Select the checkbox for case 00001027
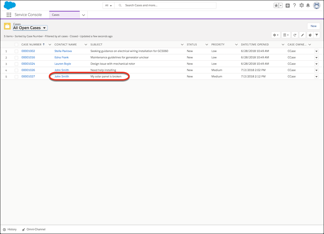Viewport: 324px width, 234px height. pyautogui.click(x=16, y=77)
